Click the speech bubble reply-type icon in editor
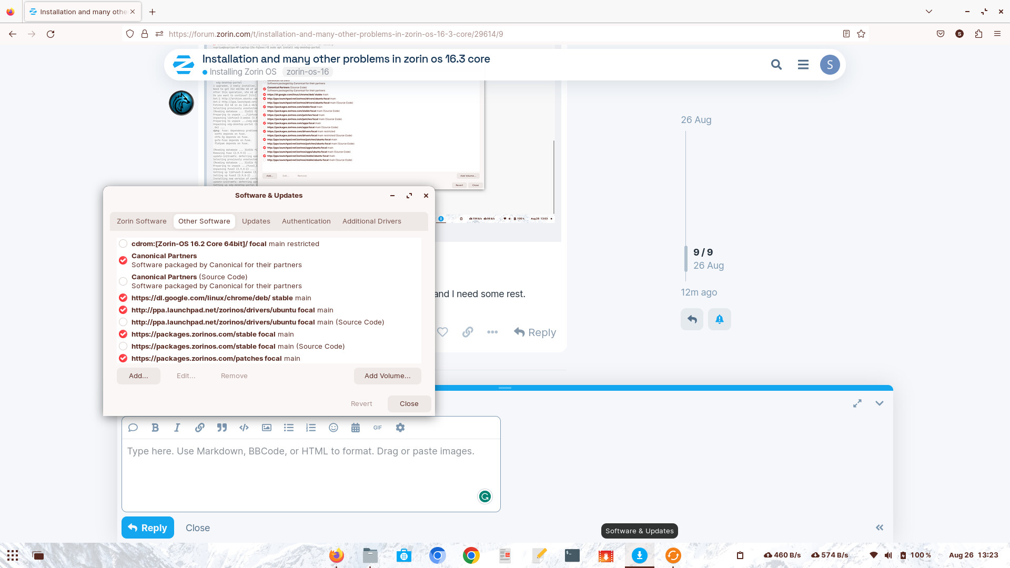Viewport: 1010px width, 568px height. pos(133,428)
